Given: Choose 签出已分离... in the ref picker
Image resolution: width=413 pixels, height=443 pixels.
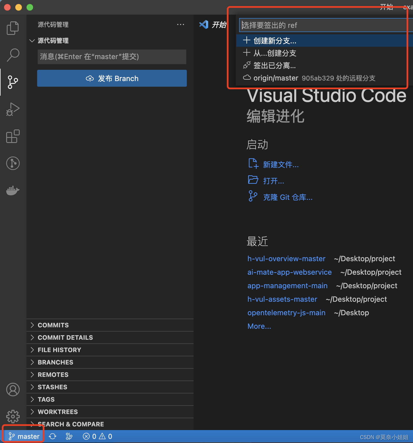Looking at the screenshot, I should point(324,65).
